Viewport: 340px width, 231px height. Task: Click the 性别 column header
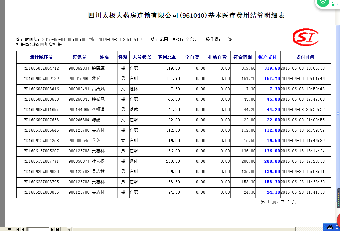click(123, 57)
